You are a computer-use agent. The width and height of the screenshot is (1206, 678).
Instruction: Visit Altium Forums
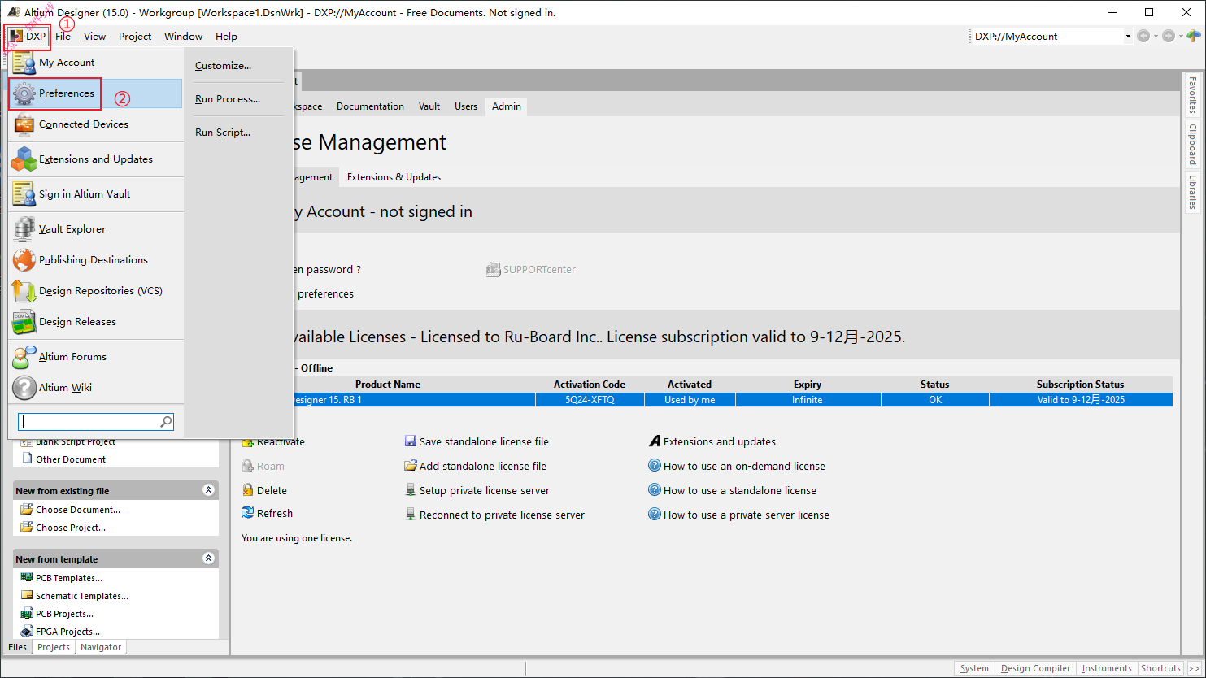tap(96, 357)
